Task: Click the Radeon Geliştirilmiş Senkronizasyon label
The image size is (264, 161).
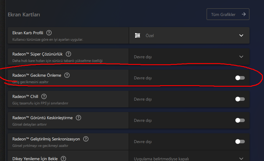Action: [x=46, y=139]
